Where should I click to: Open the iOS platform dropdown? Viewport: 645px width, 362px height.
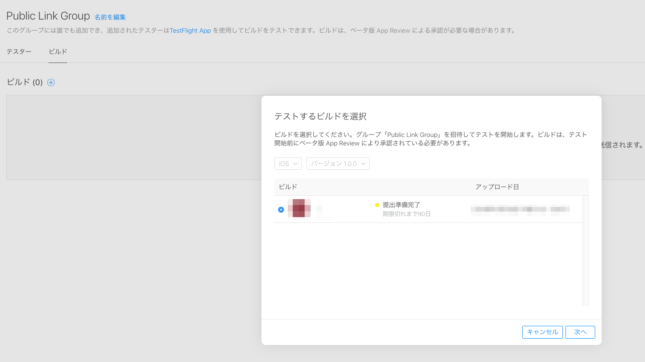pyautogui.click(x=288, y=164)
